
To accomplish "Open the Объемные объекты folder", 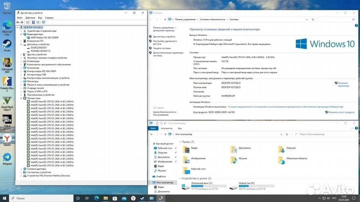I will [x=292, y=160].
